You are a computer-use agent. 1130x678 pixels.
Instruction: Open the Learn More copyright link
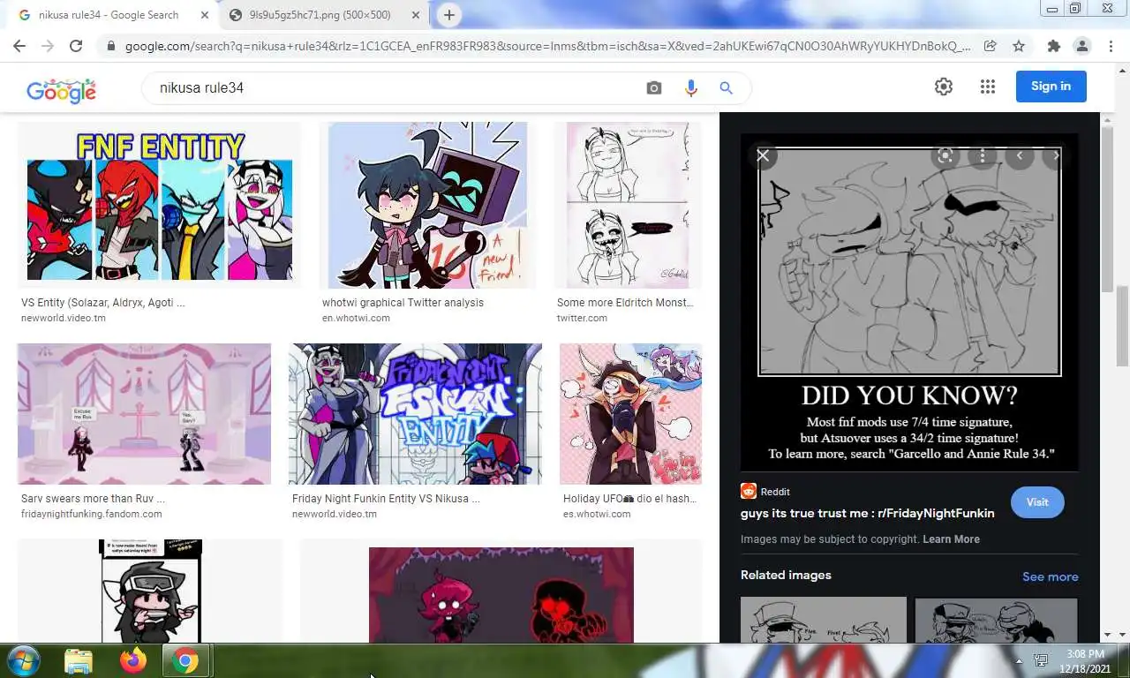951,539
